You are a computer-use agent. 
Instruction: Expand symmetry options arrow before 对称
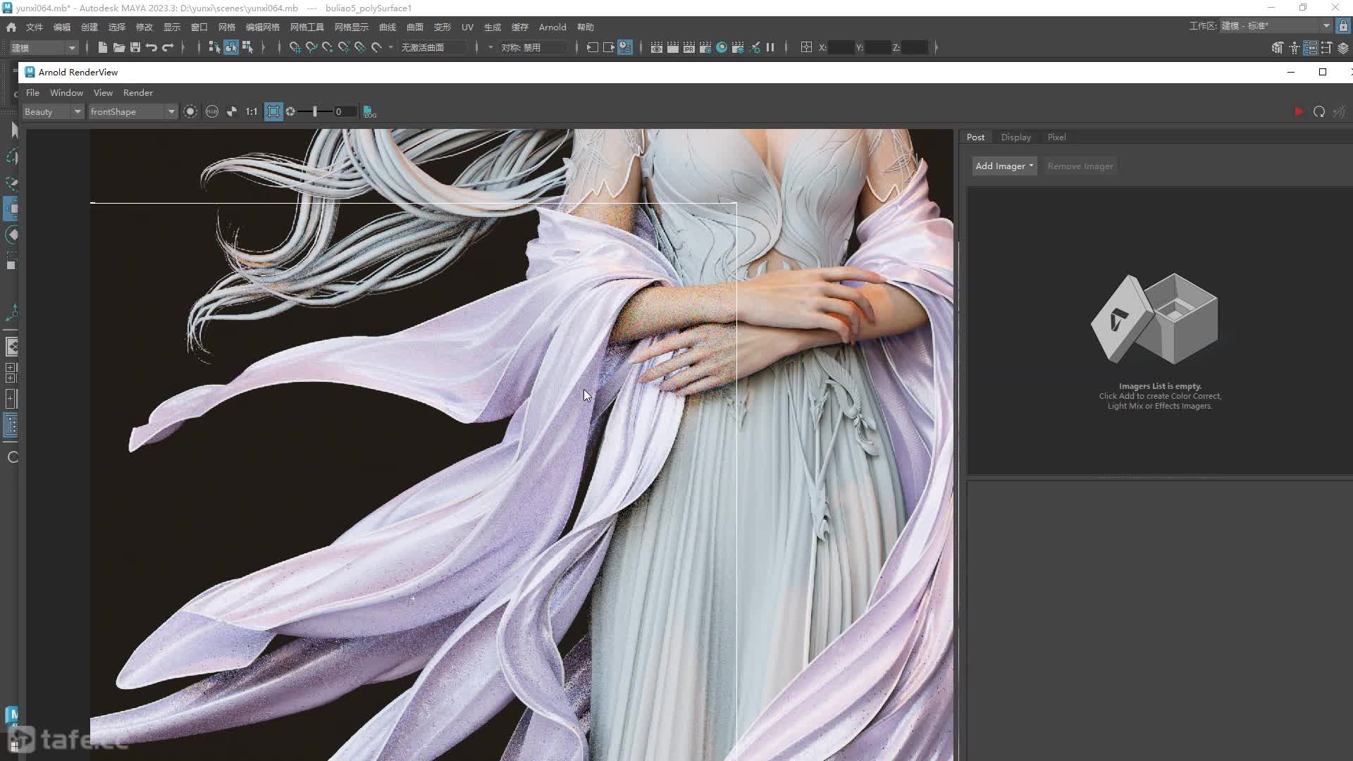490,47
